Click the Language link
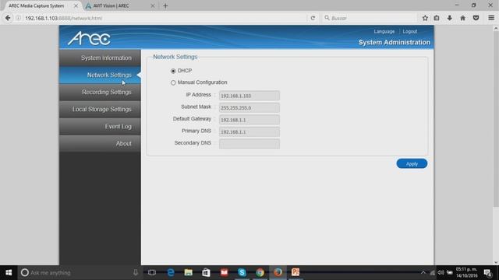This screenshot has height=280, width=499. click(x=384, y=31)
